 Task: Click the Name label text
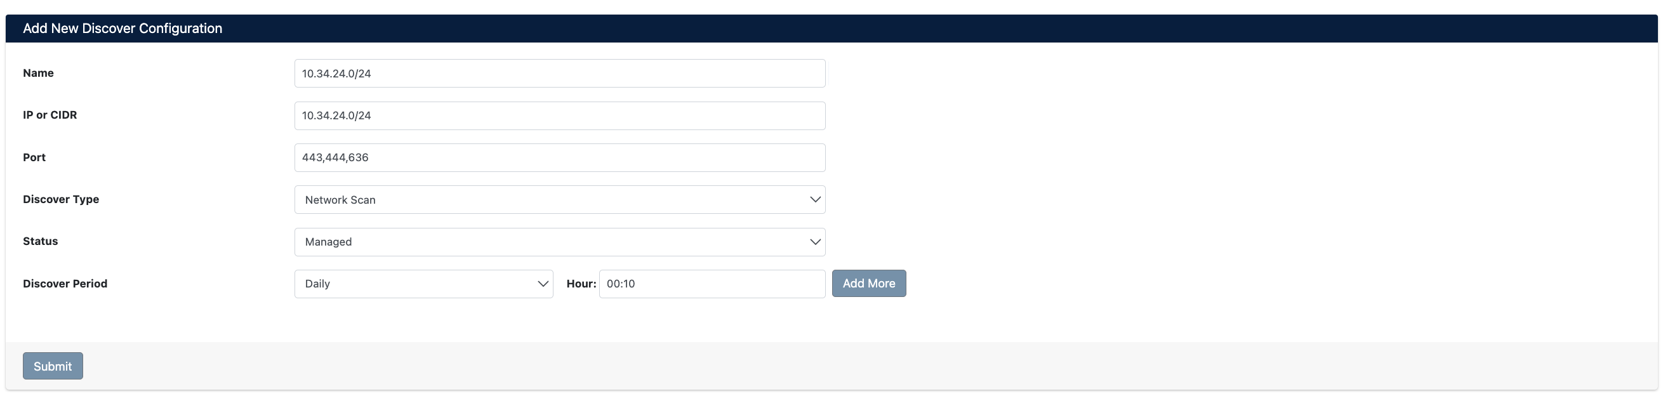point(38,73)
